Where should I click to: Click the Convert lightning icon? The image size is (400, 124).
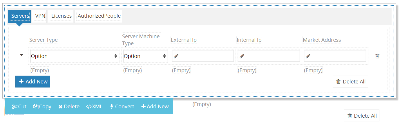[x=112, y=107]
